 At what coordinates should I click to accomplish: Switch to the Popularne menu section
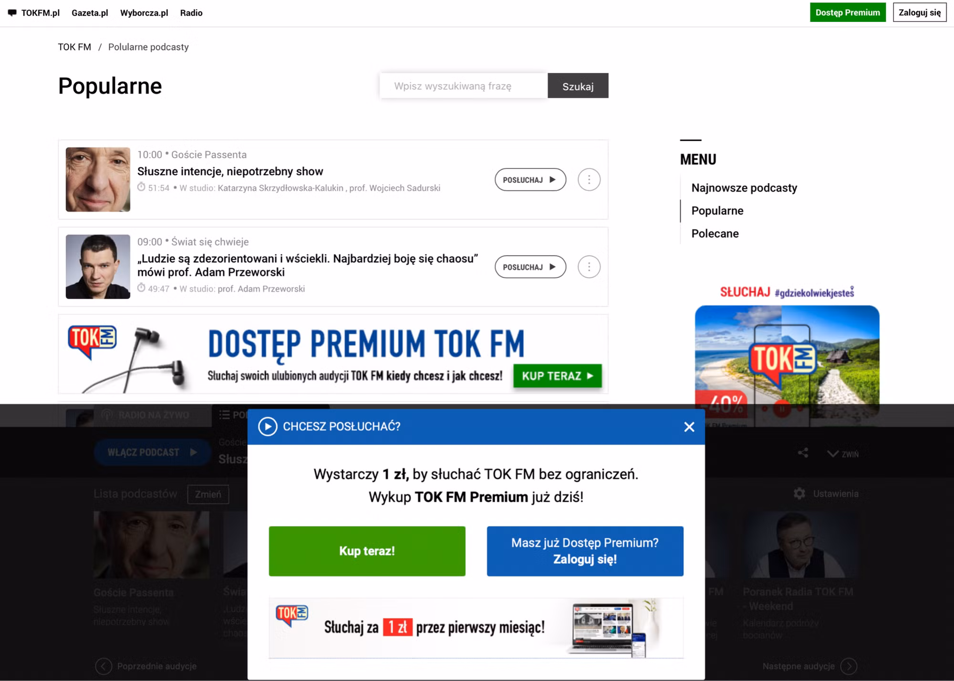tap(717, 210)
